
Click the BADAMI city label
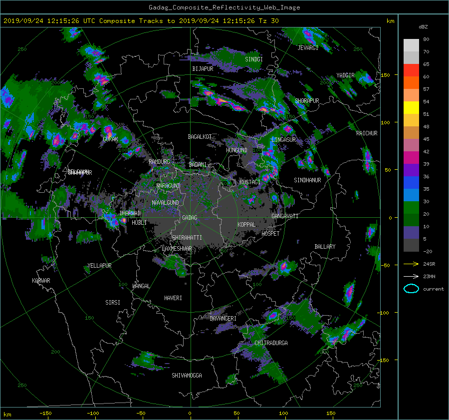(x=198, y=165)
